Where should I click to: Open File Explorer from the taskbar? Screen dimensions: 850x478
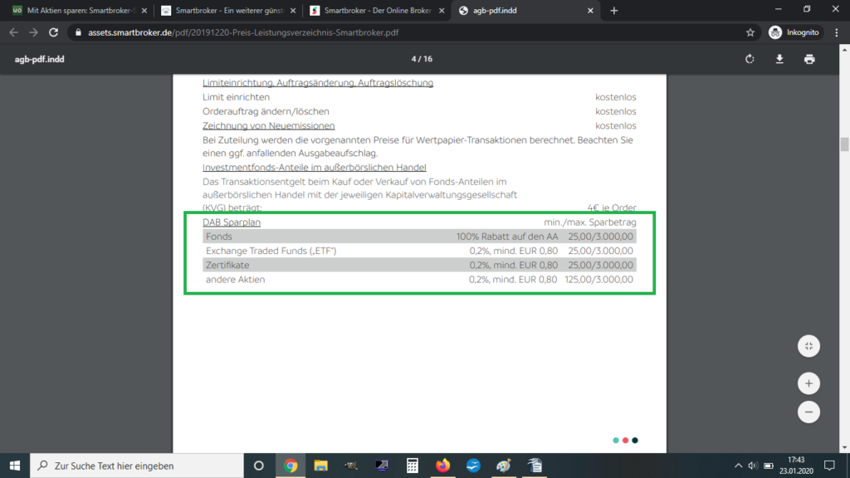pyautogui.click(x=321, y=466)
